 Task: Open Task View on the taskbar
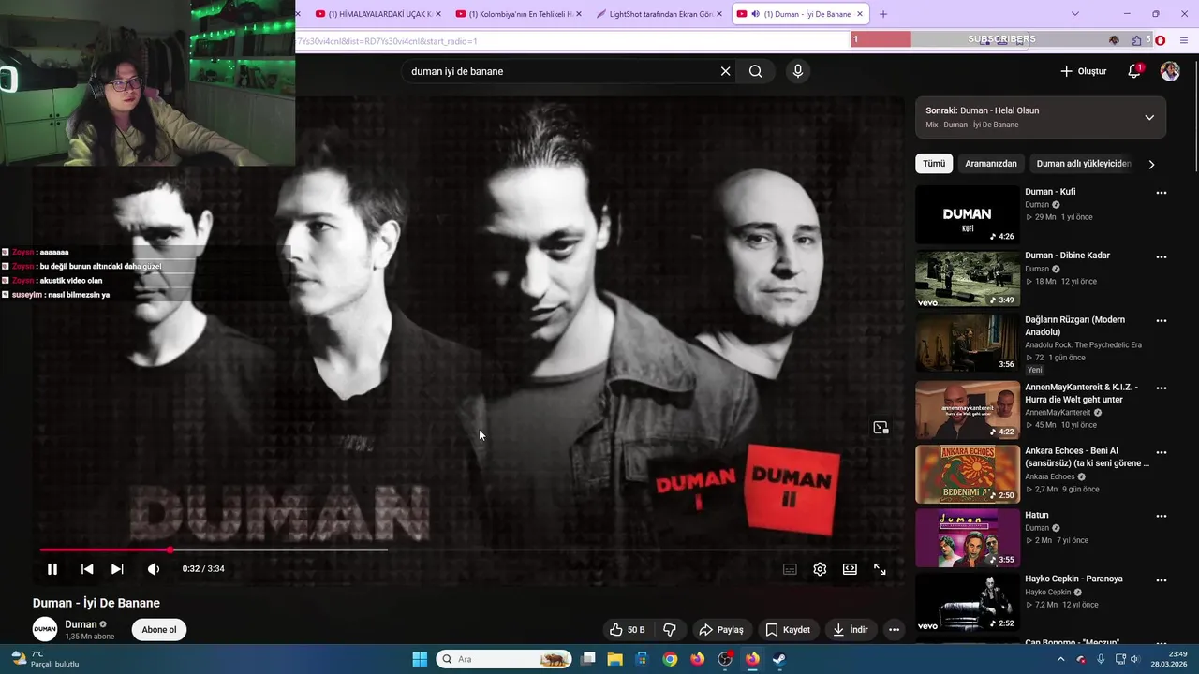pyautogui.click(x=587, y=659)
